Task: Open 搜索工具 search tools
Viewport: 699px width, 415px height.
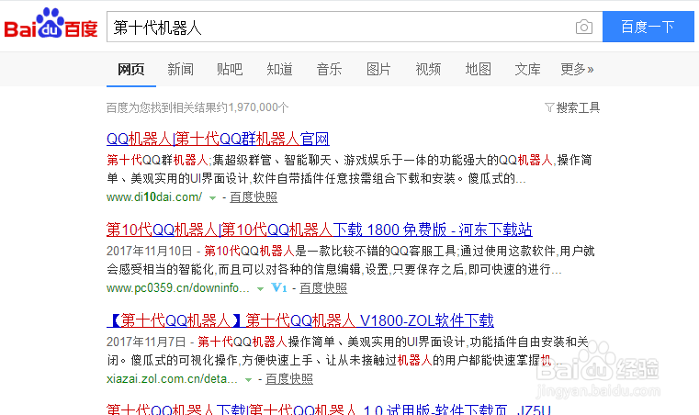Action: [578, 107]
